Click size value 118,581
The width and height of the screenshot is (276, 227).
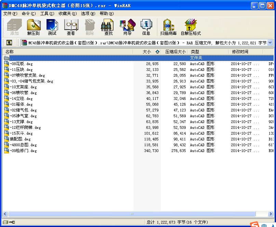pos(152,145)
